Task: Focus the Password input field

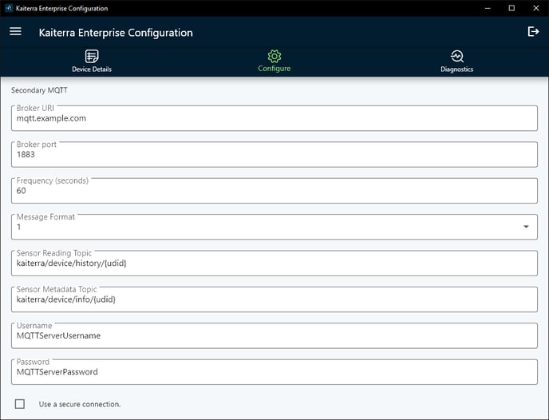Action: click(x=274, y=372)
